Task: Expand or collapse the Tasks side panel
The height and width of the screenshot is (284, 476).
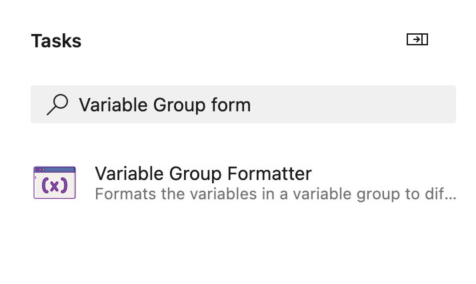Action: [417, 40]
